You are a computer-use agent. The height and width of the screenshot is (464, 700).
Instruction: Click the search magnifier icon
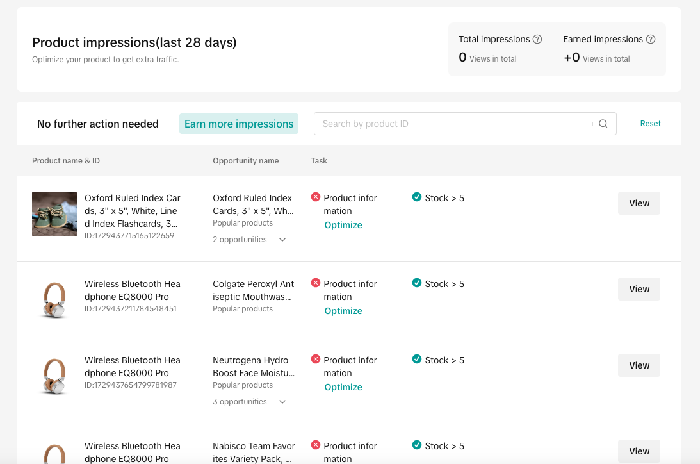603,124
